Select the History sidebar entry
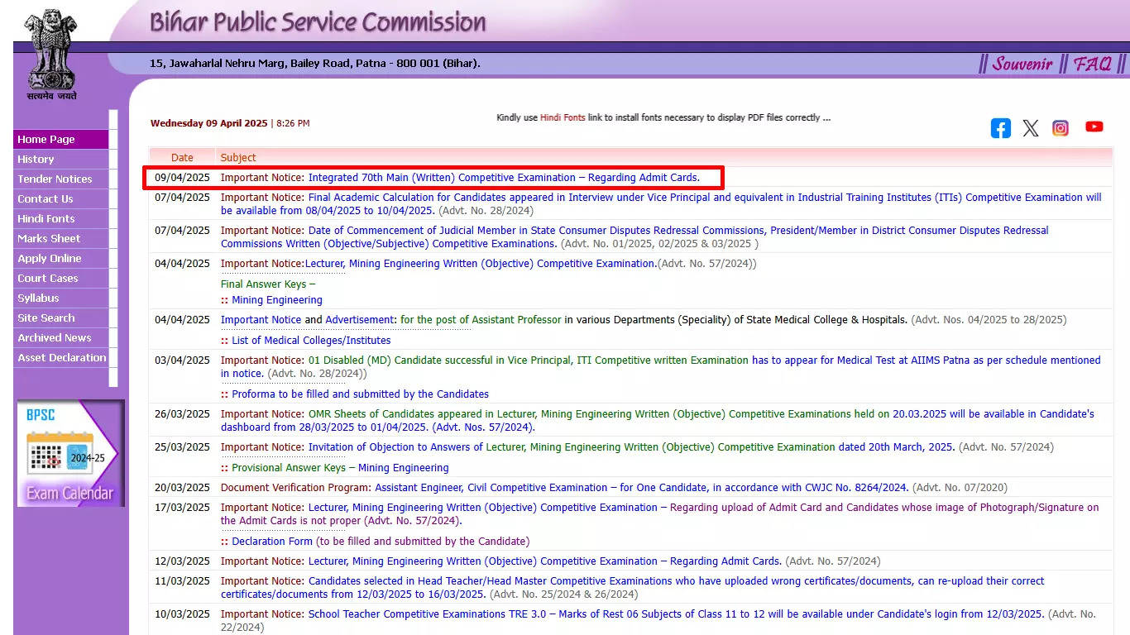1130x635 pixels. point(36,159)
